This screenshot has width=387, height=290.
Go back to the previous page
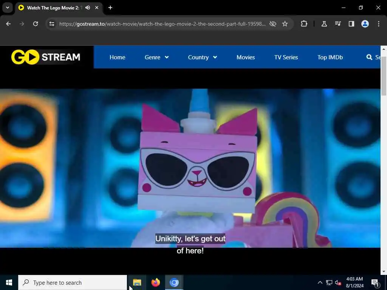8,24
